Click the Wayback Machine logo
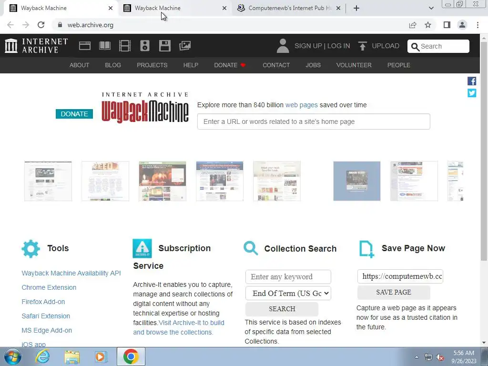This screenshot has width=488, height=366. coord(145,107)
